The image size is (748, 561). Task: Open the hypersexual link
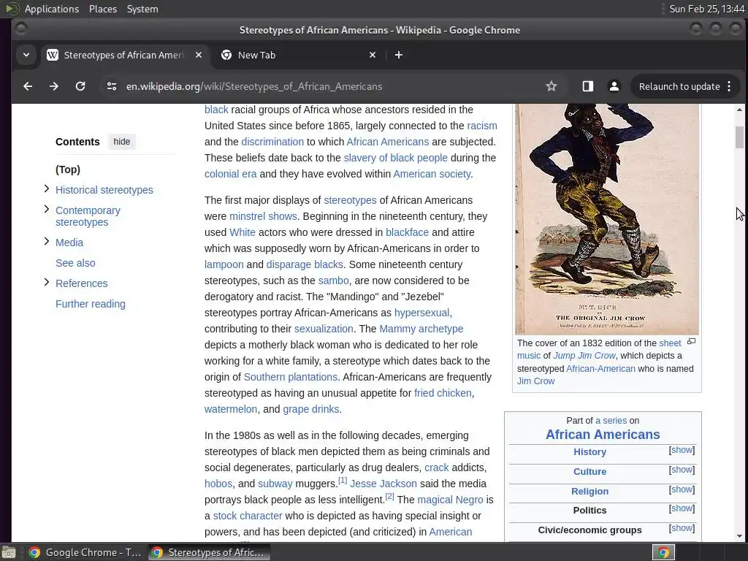tap(421, 313)
